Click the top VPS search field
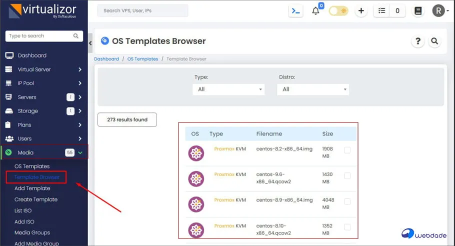 click(142, 10)
